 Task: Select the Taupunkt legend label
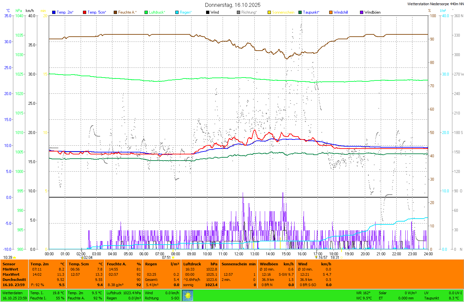click(311, 12)
